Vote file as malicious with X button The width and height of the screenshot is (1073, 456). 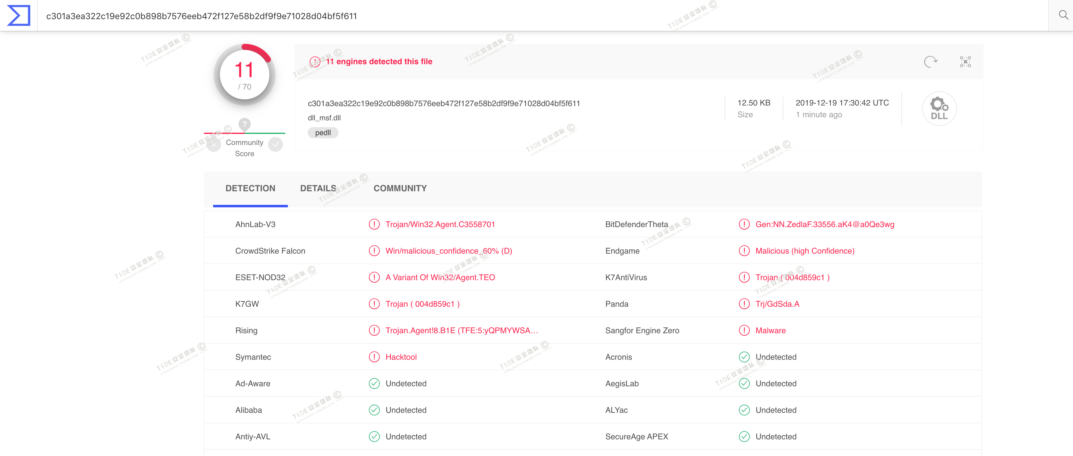tap(214, 145)
